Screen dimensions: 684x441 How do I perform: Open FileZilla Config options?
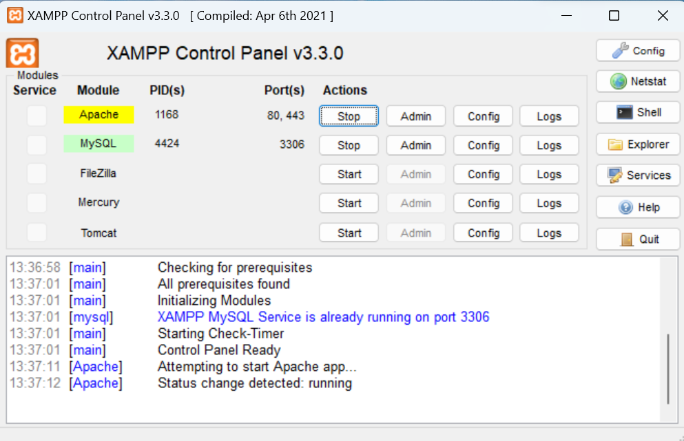pos(483,174)
